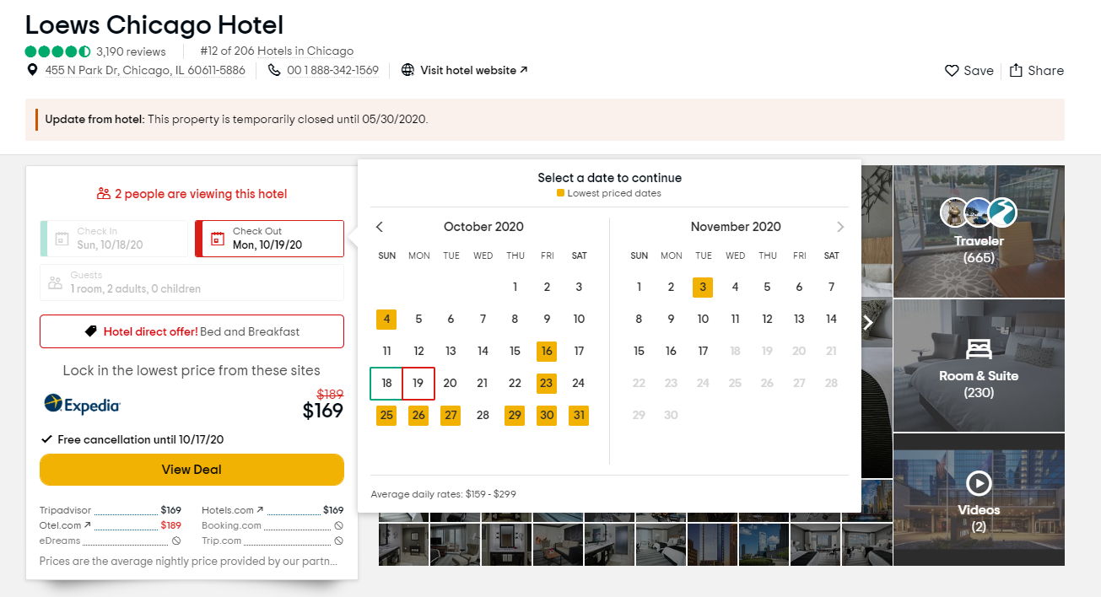Advance calendar to next month
Screen dimensions: 1101x597
[x=840, y=227]
